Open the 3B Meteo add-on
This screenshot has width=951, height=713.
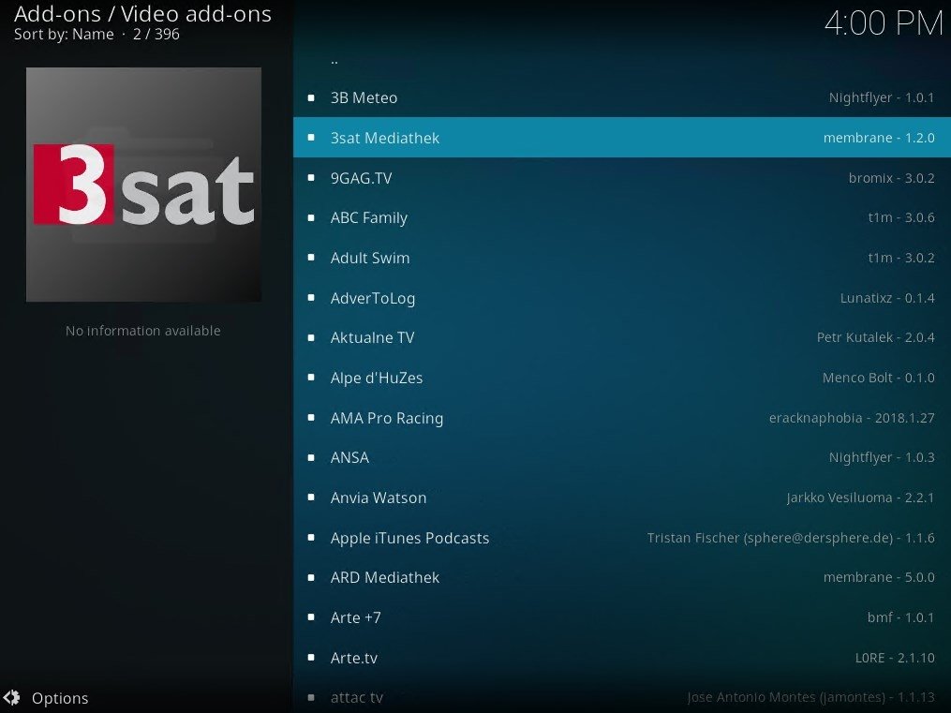tap(622, 97)
